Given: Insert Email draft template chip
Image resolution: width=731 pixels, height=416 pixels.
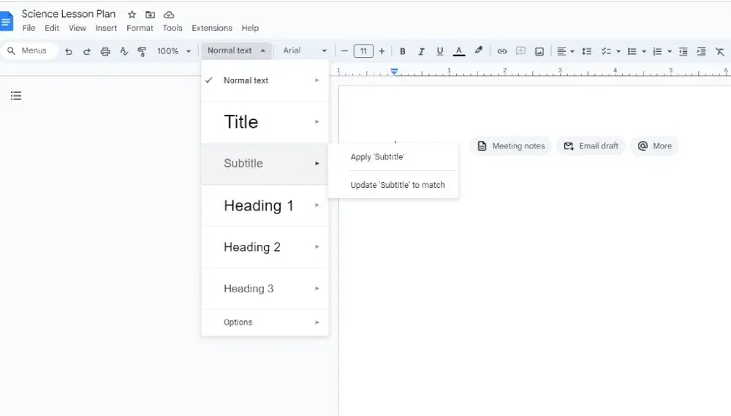Looking at the screenshot, I should click(591, 146).
